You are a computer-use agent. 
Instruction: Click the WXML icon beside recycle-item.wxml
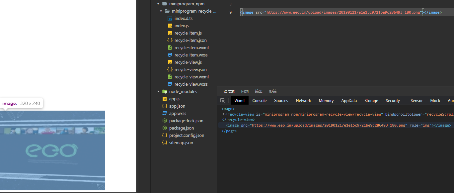170,48
